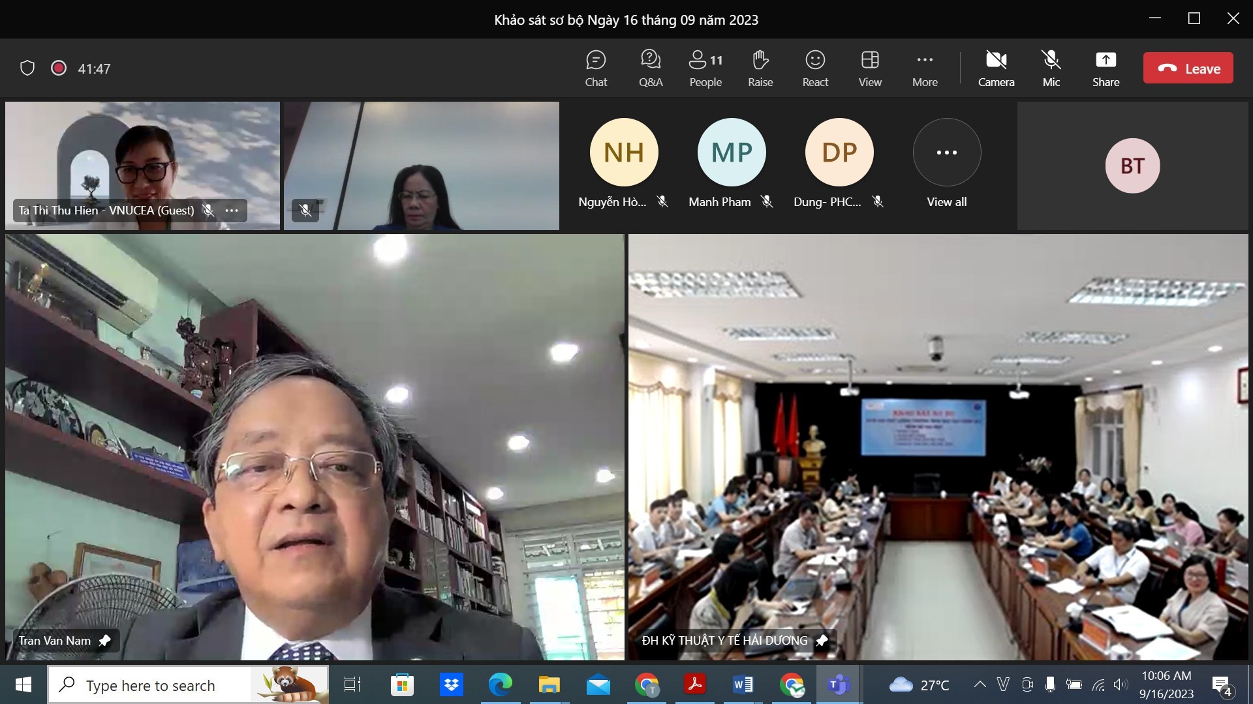Select the Manh Pham participant avatar
The height and width of the screenshot is (704, 1253).
[731, 153]
